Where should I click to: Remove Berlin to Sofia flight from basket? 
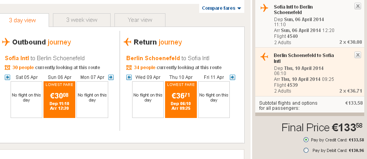(x=358, y=55)
